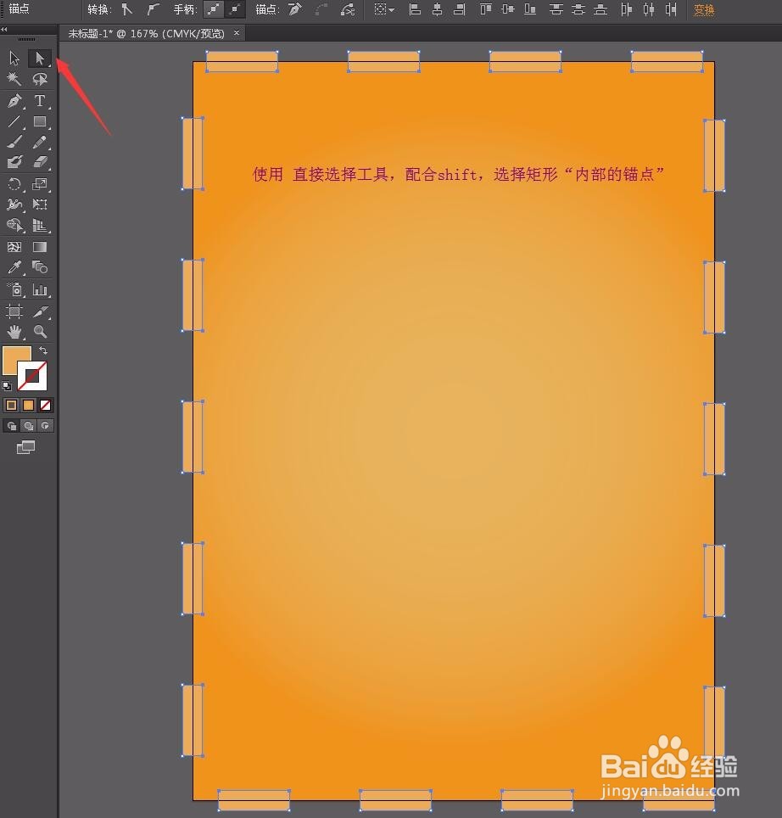Select the Eraser tool

pos(40,162)
